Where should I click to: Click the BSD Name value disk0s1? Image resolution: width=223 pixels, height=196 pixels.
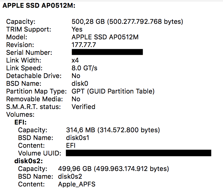[77, 138]
